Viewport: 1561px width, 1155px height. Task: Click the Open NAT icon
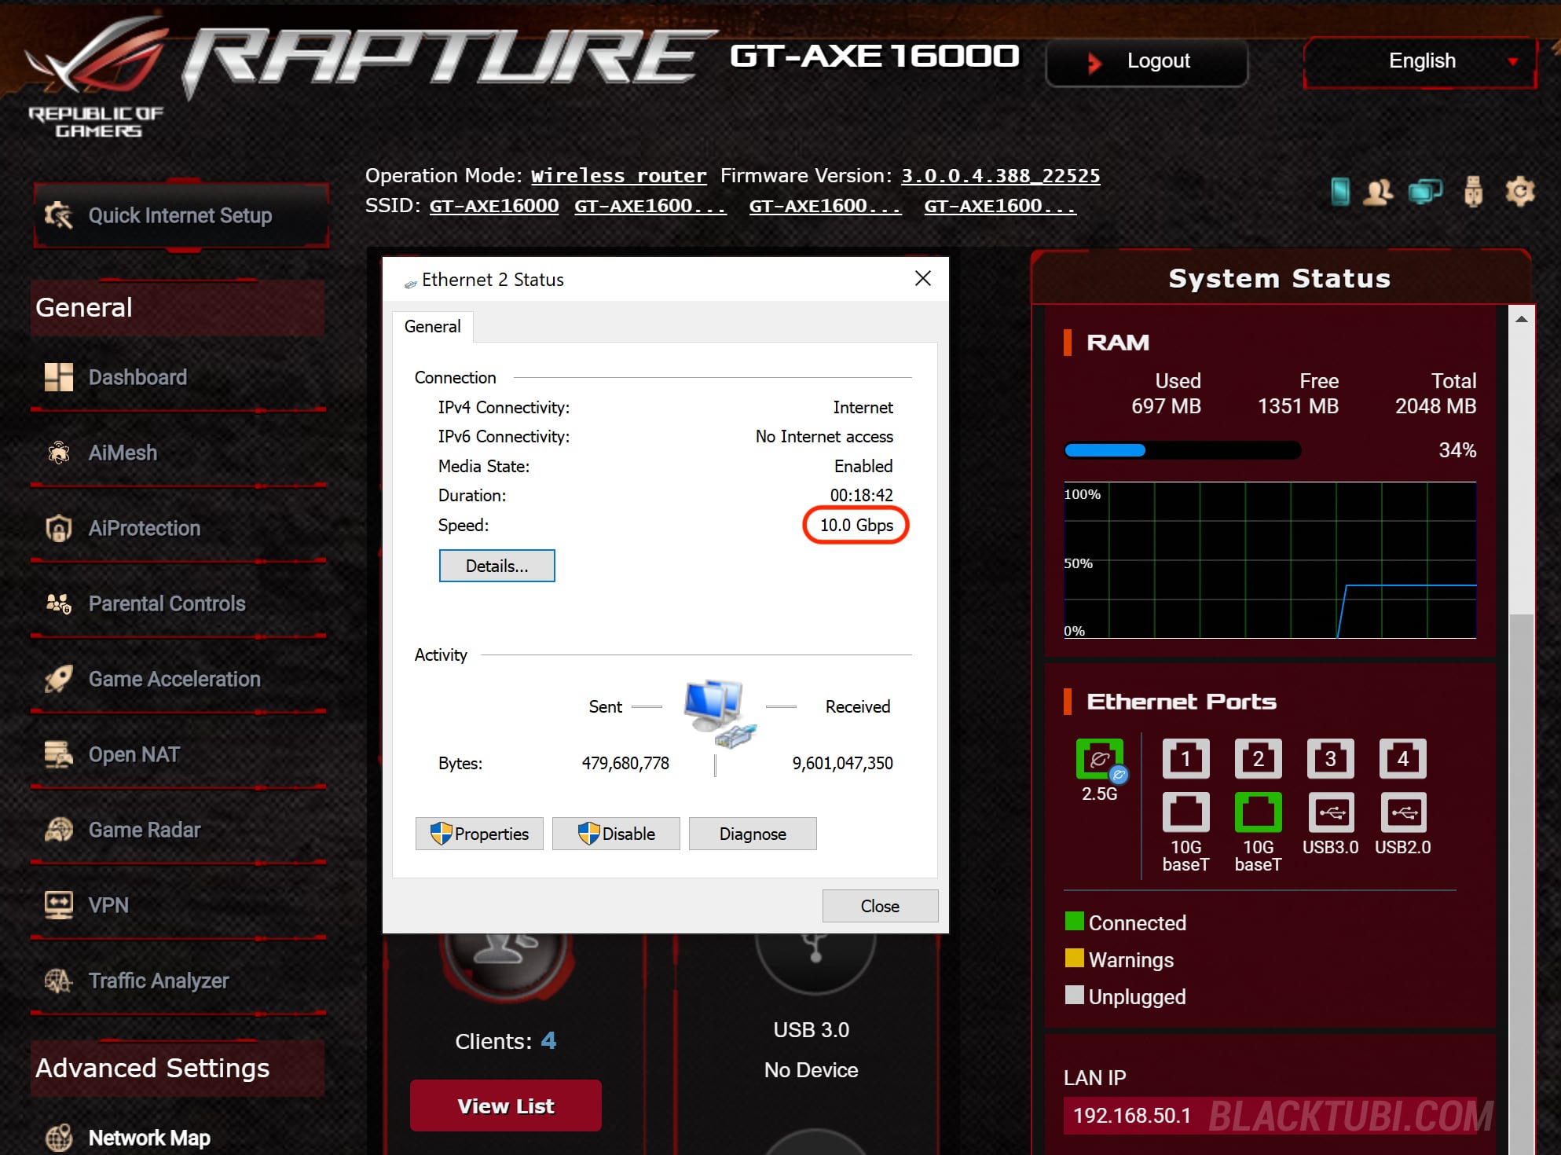[59, 754]
